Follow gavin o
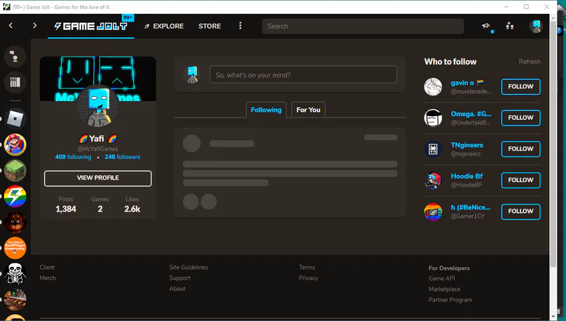Screen dimensions: 566x321 [x=521, y=87]
